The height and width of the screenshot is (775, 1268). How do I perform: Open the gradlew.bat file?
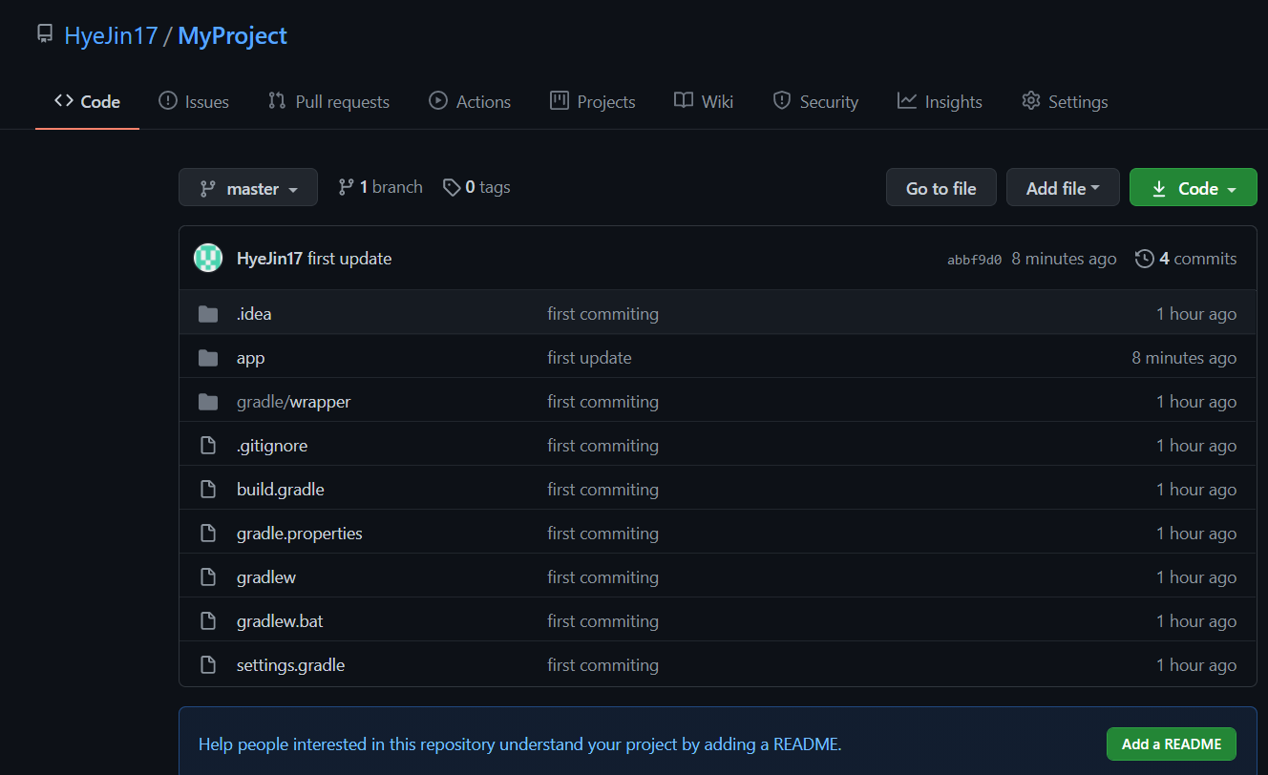pyautogui.click(x=280, y=621)
